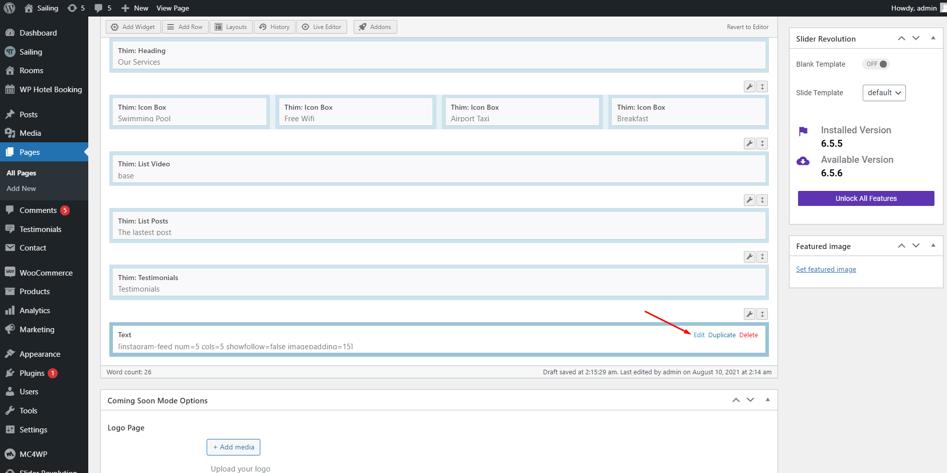Collapse the Slider Revolution panel
Image resolution: width=947 pixels, height=473 pixels.
coord(933,38)
